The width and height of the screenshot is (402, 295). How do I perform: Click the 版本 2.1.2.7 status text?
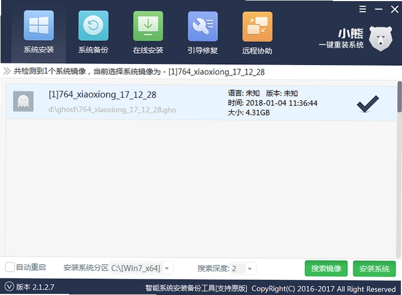[x=35, y=287]
